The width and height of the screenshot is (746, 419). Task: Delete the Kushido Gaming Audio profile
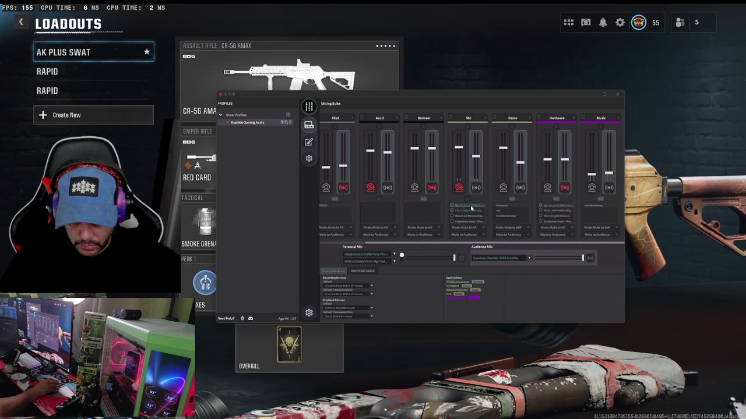pyautogui.click(x=290, y=122)
